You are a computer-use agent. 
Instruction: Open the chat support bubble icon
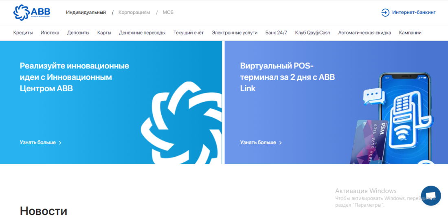click(x=431, y=196)
